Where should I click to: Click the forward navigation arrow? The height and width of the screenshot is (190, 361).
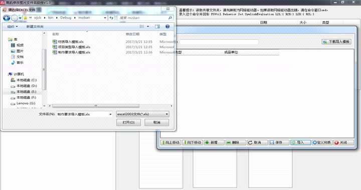[x=15, y=18]
